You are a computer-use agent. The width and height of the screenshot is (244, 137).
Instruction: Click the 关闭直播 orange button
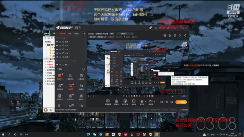pyautogui.click(x=181, y=102)
